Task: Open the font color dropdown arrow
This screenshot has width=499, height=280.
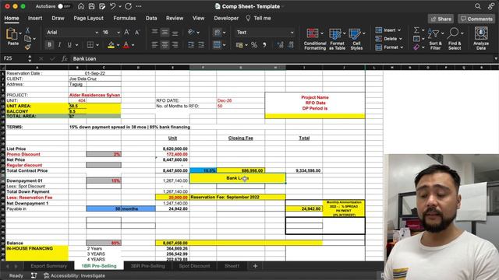Action: 133,45
